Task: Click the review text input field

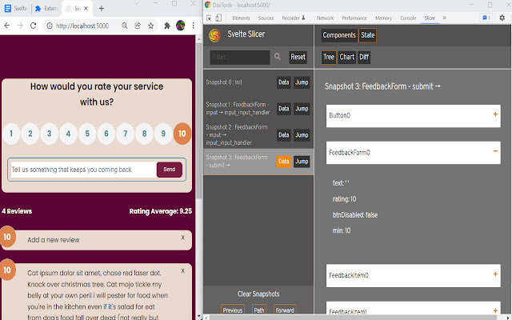Action: coord(83,170)
